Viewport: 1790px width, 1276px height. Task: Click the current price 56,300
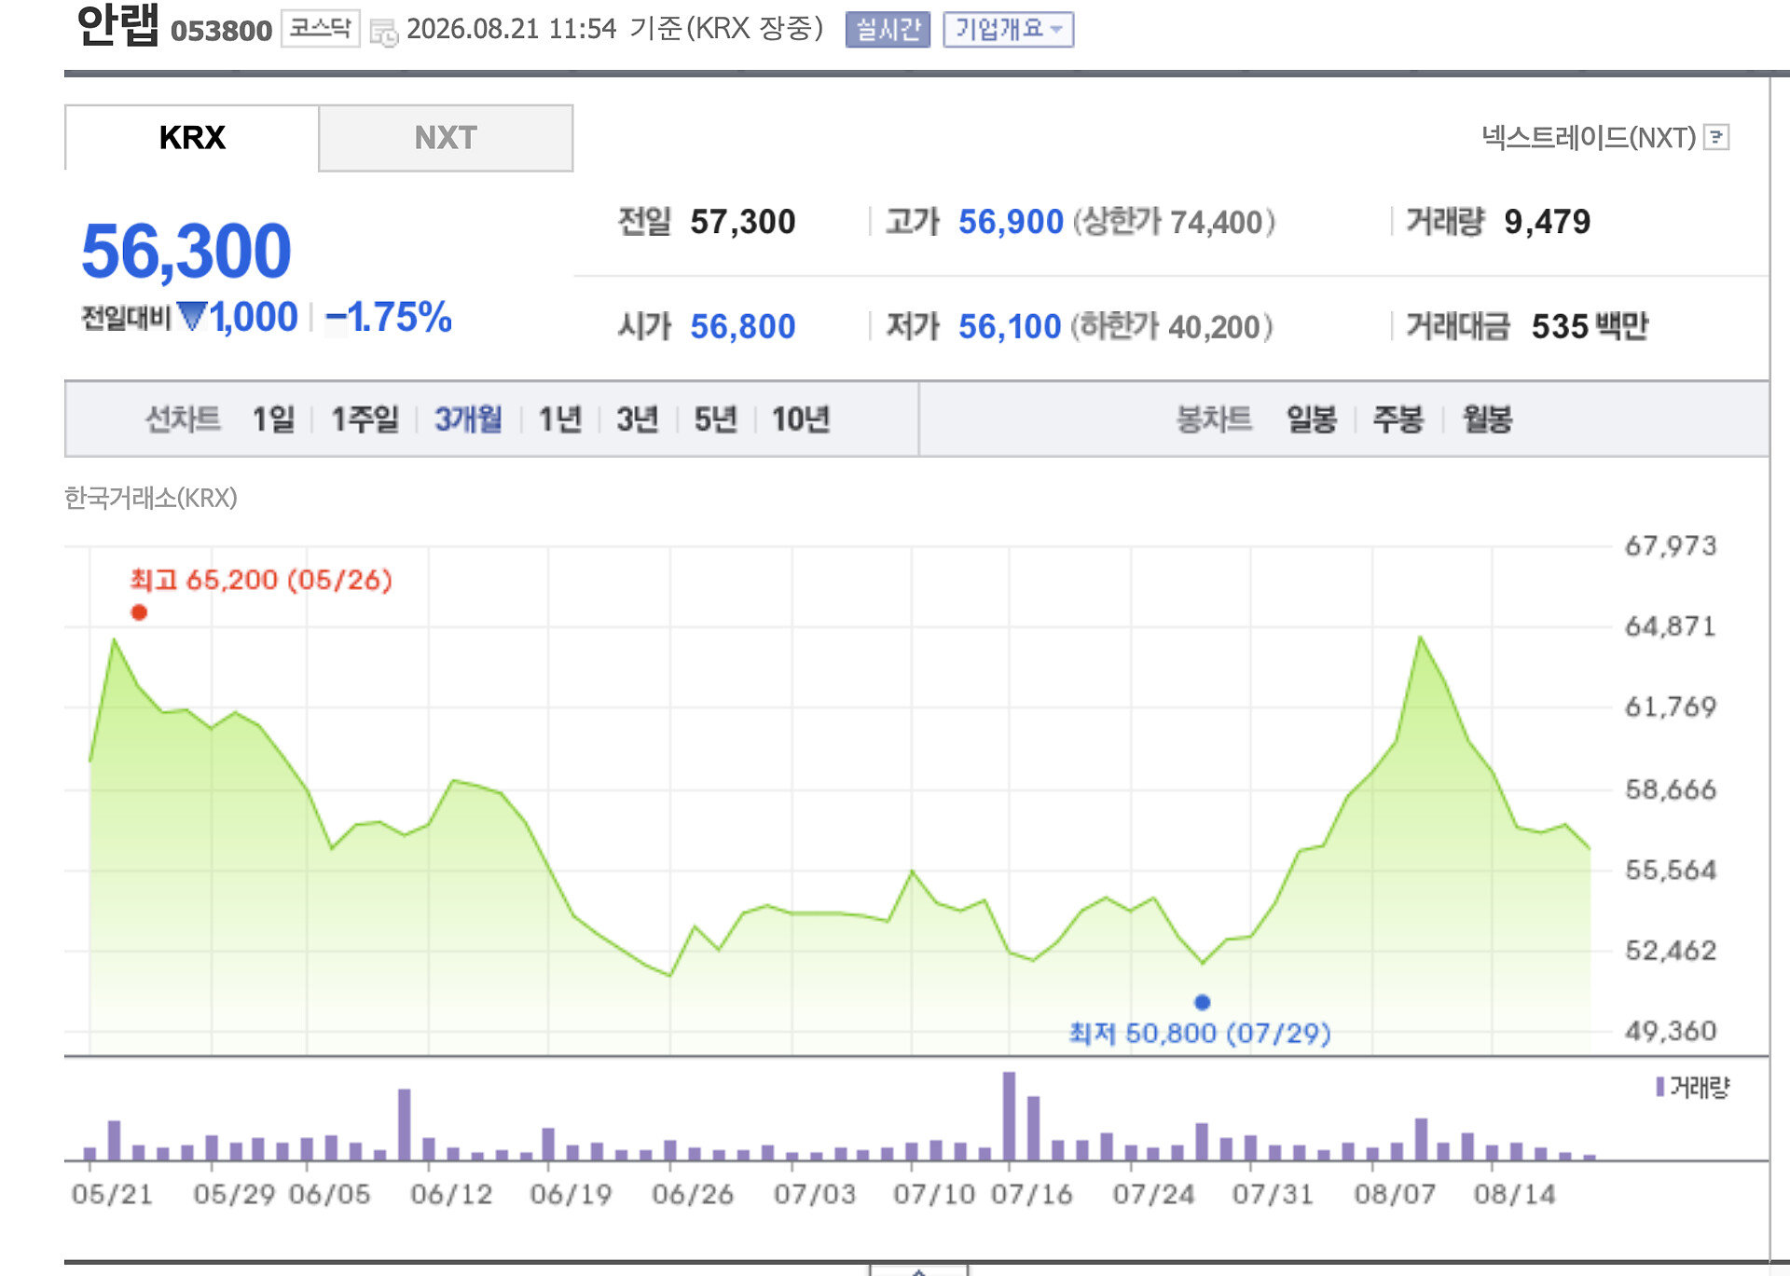(186, 251)
